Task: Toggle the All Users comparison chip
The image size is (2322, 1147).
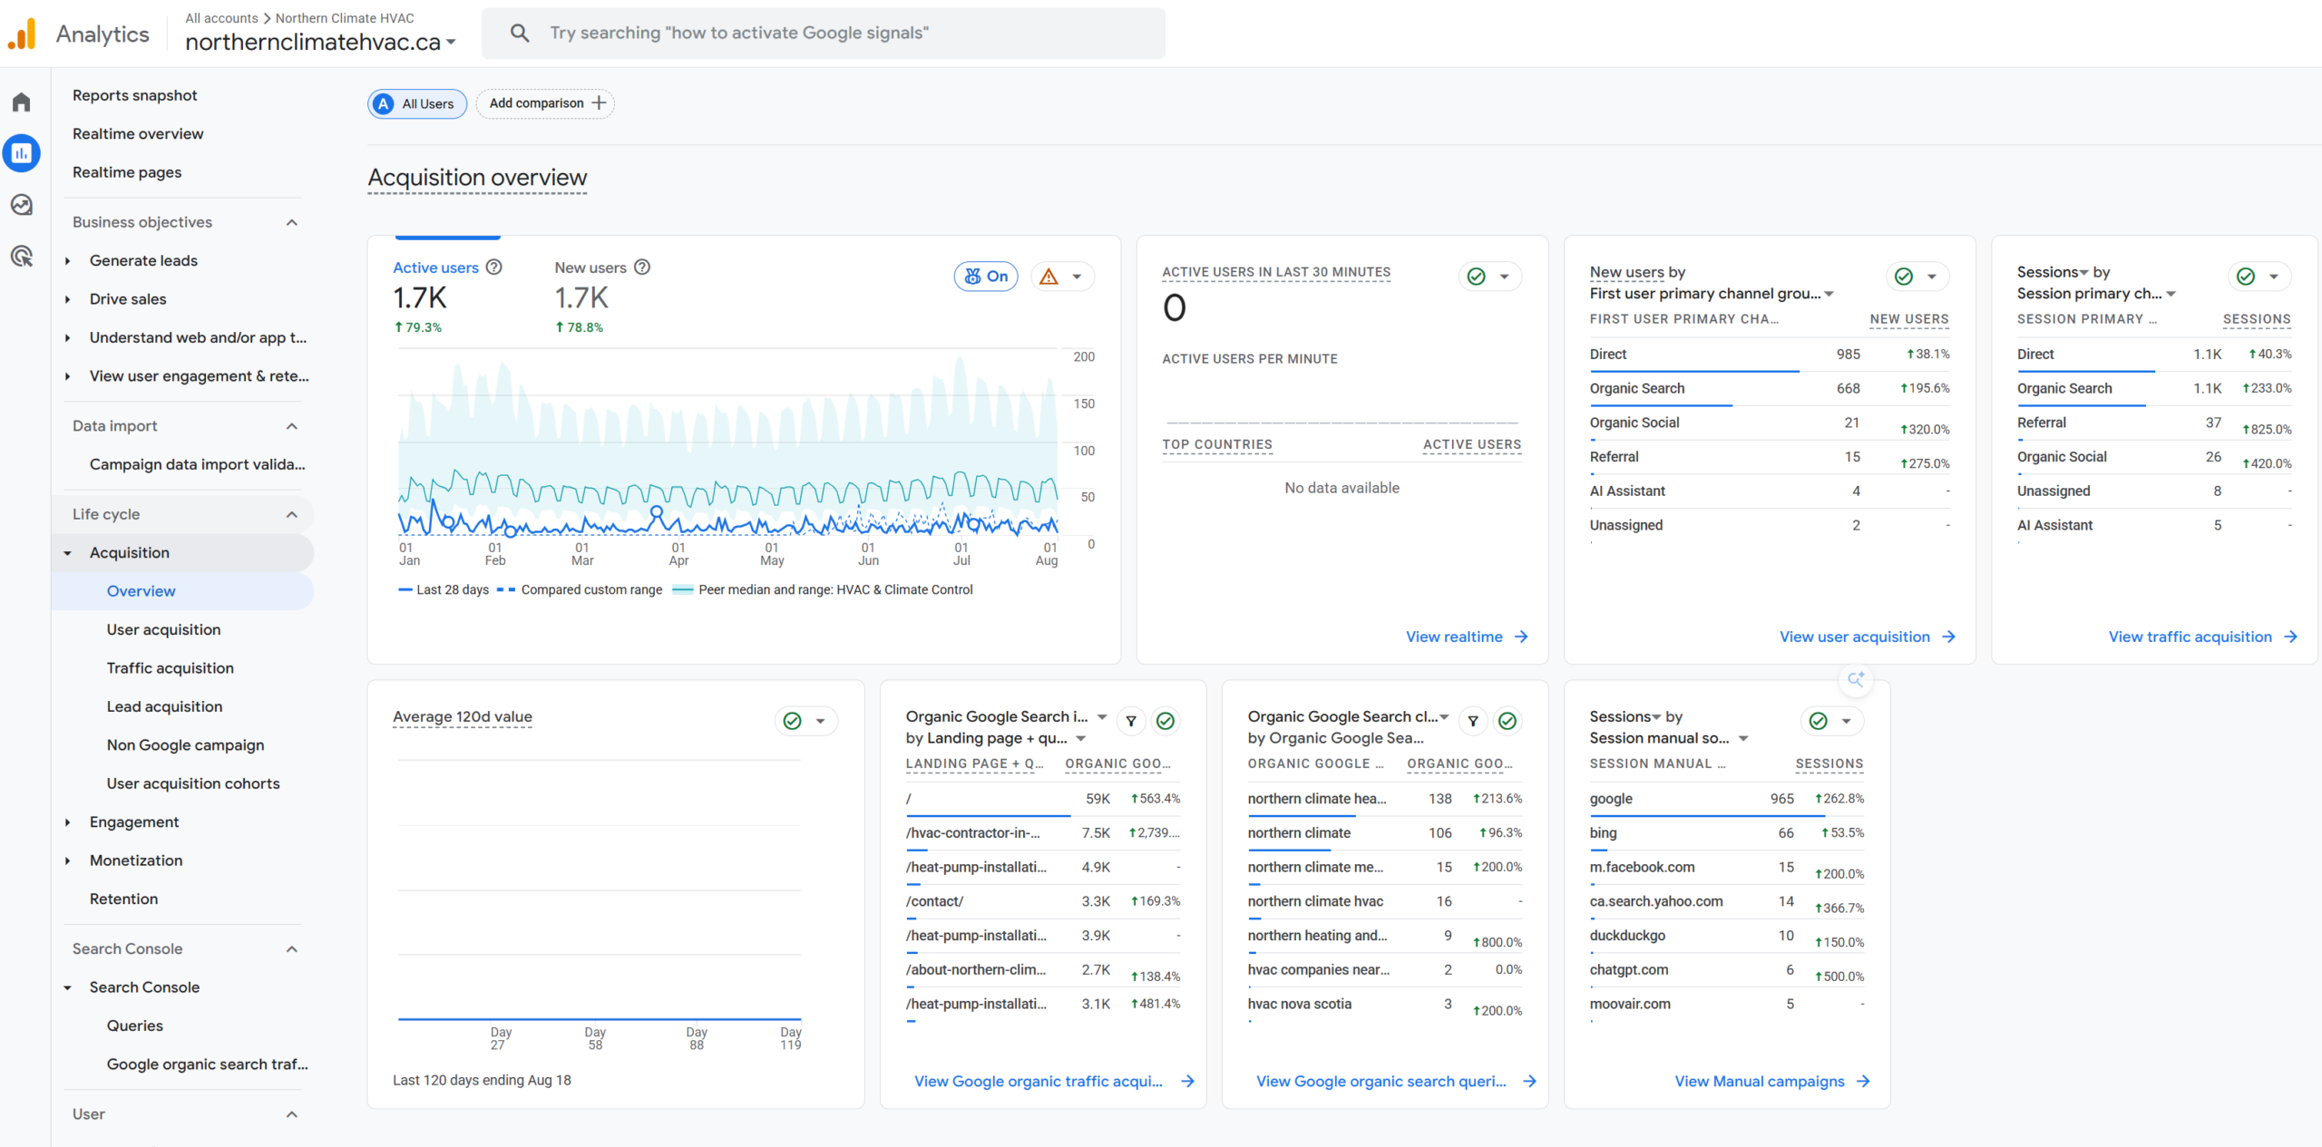Action: click(x=417, y=103)
